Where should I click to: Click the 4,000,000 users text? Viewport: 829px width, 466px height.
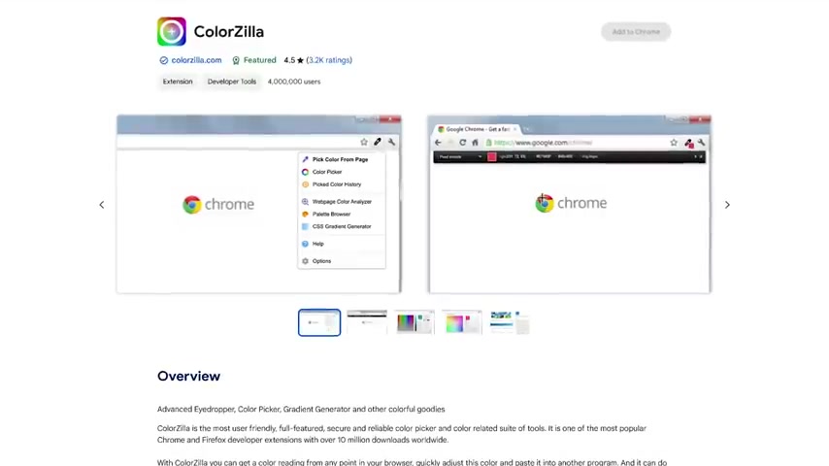294,82
